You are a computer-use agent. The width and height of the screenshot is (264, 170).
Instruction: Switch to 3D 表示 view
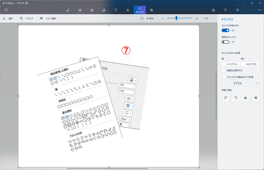147,18
